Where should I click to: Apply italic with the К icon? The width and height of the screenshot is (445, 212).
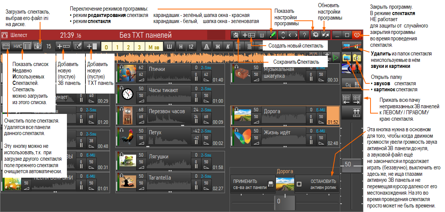228,46
